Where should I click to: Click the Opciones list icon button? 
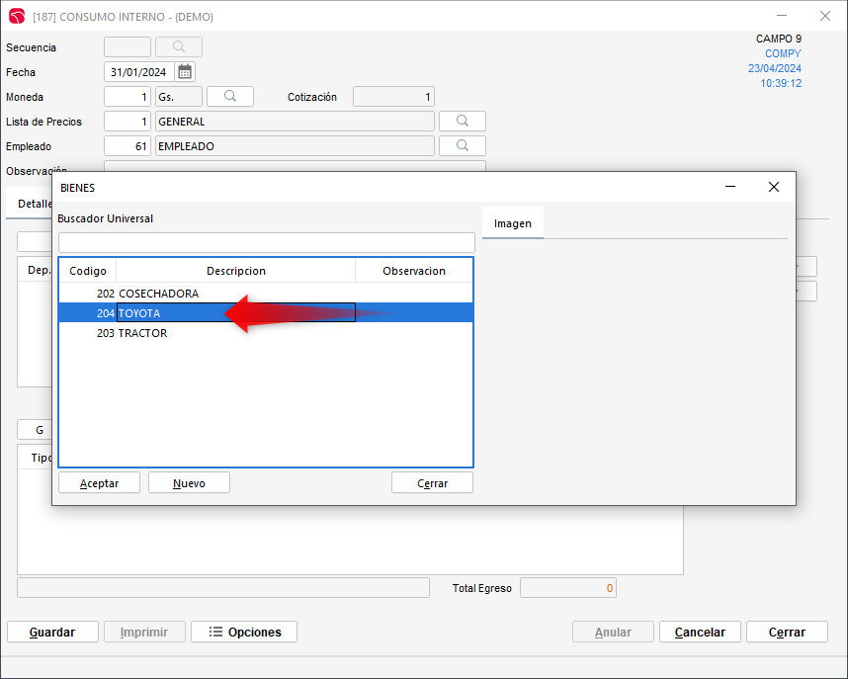(x=244, y=632)
